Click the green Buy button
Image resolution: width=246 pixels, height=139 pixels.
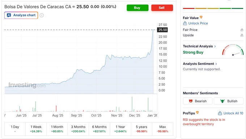click(137, 8)
